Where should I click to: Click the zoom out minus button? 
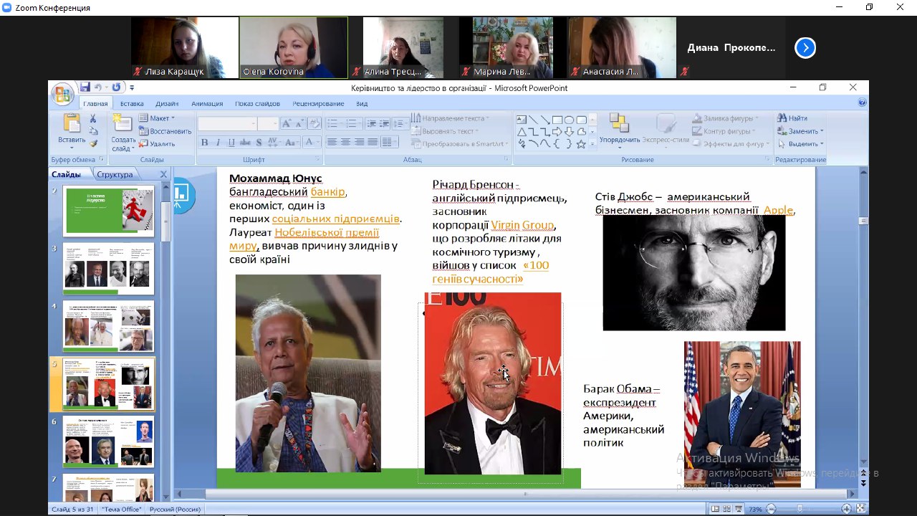[x=771, y=509]
